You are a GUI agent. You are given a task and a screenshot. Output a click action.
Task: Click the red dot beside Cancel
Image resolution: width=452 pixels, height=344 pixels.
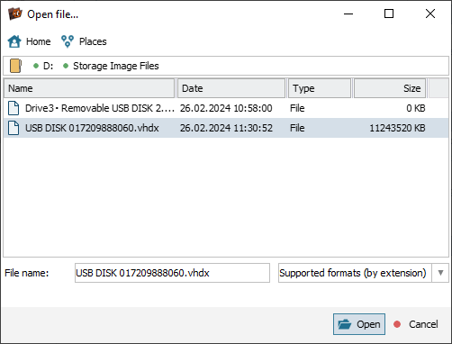tap(397, 324)
